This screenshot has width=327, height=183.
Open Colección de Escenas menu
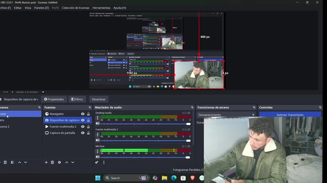[76, 8]
